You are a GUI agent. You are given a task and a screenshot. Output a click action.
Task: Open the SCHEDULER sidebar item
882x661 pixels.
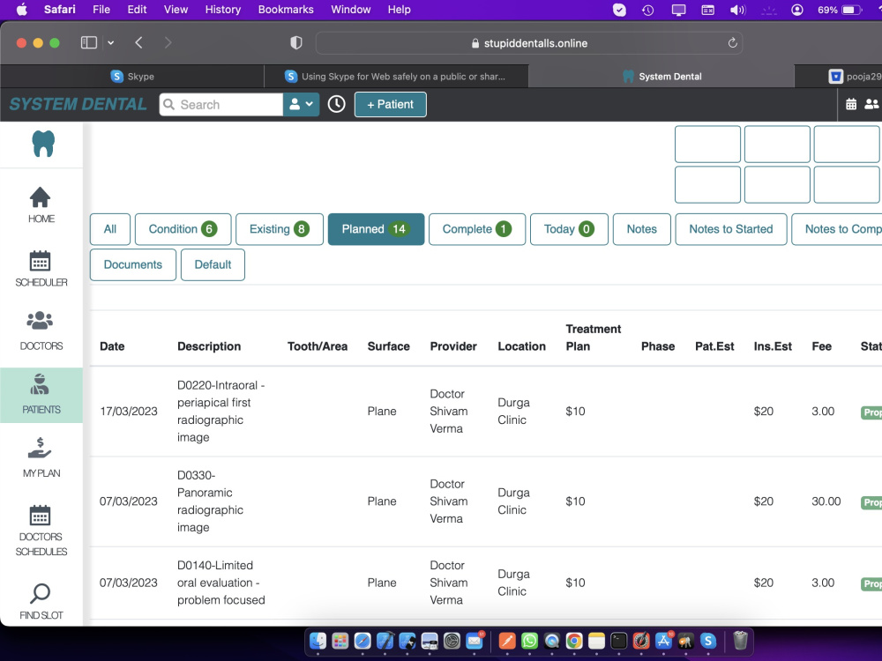[41, 269]
